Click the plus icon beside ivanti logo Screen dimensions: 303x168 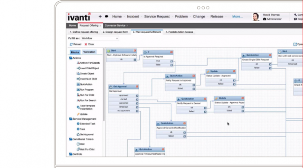pyautogui.click(x=100, y=17)
